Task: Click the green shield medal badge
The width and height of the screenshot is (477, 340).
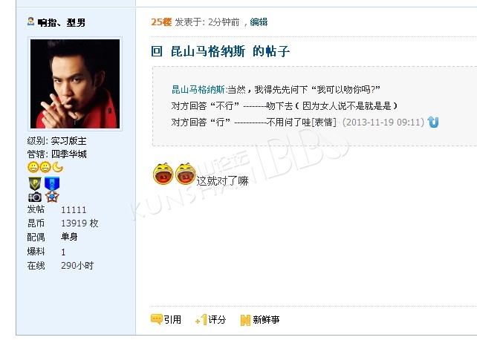Action: click(35, 184)
